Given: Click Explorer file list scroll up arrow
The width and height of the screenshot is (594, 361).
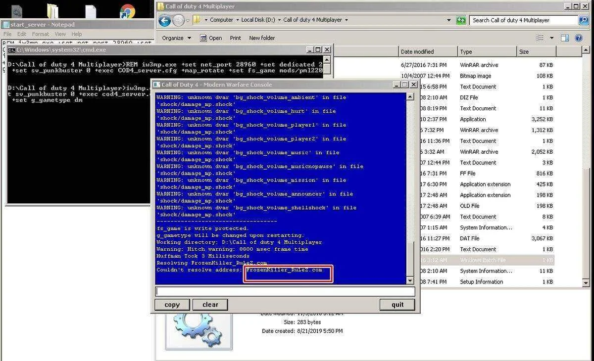Looking at the screenshot, I should pyautogui.click(x=586, y=50).
